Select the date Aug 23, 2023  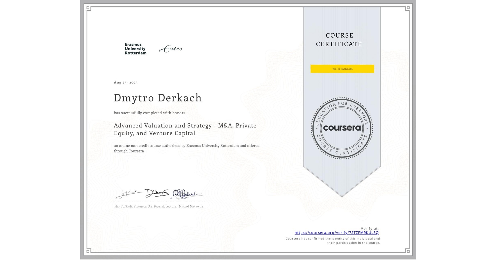[x=125, y=82]
